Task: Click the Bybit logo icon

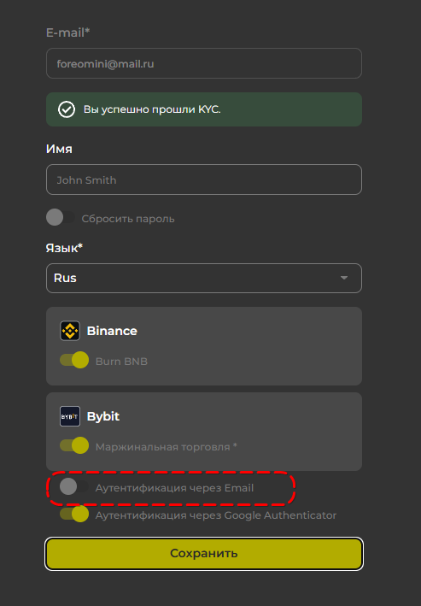Action: (x=70, y=416)
